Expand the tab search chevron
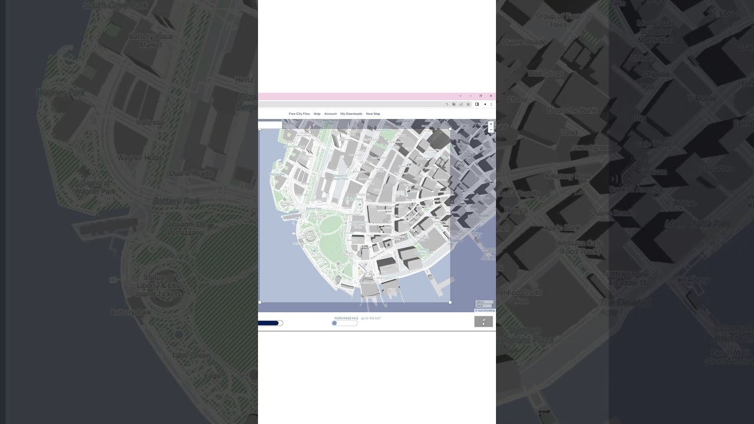754x424 pixels. click(x=461, y=96)
